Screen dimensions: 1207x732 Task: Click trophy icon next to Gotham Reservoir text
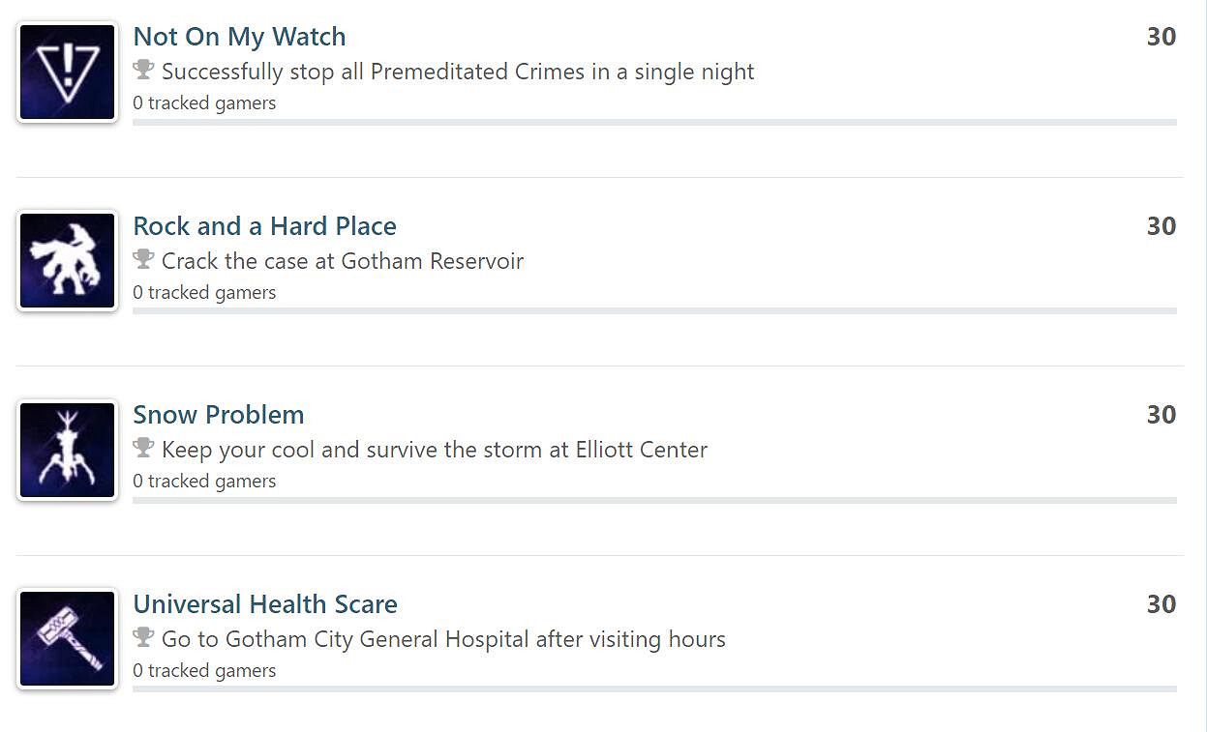click(x=144, y=260)
